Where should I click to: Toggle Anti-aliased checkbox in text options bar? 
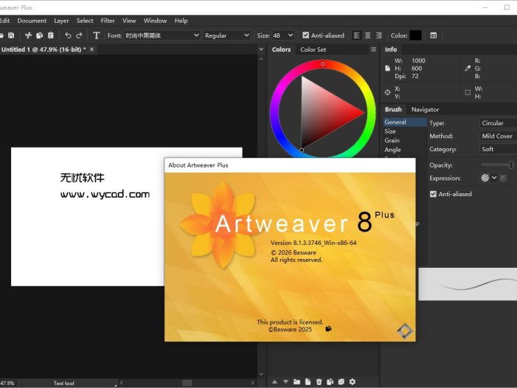coord(305,35)
